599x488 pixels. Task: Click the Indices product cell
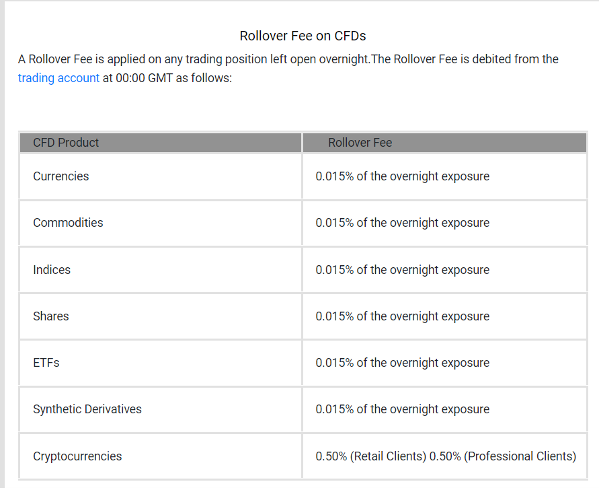pyautogui.click(x=161, y=270)
